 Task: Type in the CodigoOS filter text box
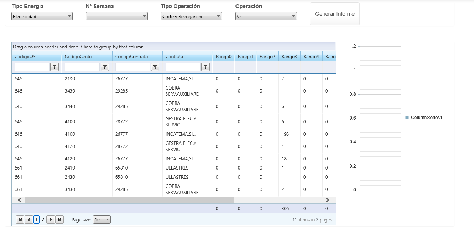pos(32,67)
